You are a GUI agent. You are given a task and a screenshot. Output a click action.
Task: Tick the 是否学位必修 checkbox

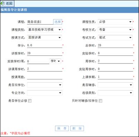pos(30,101)
